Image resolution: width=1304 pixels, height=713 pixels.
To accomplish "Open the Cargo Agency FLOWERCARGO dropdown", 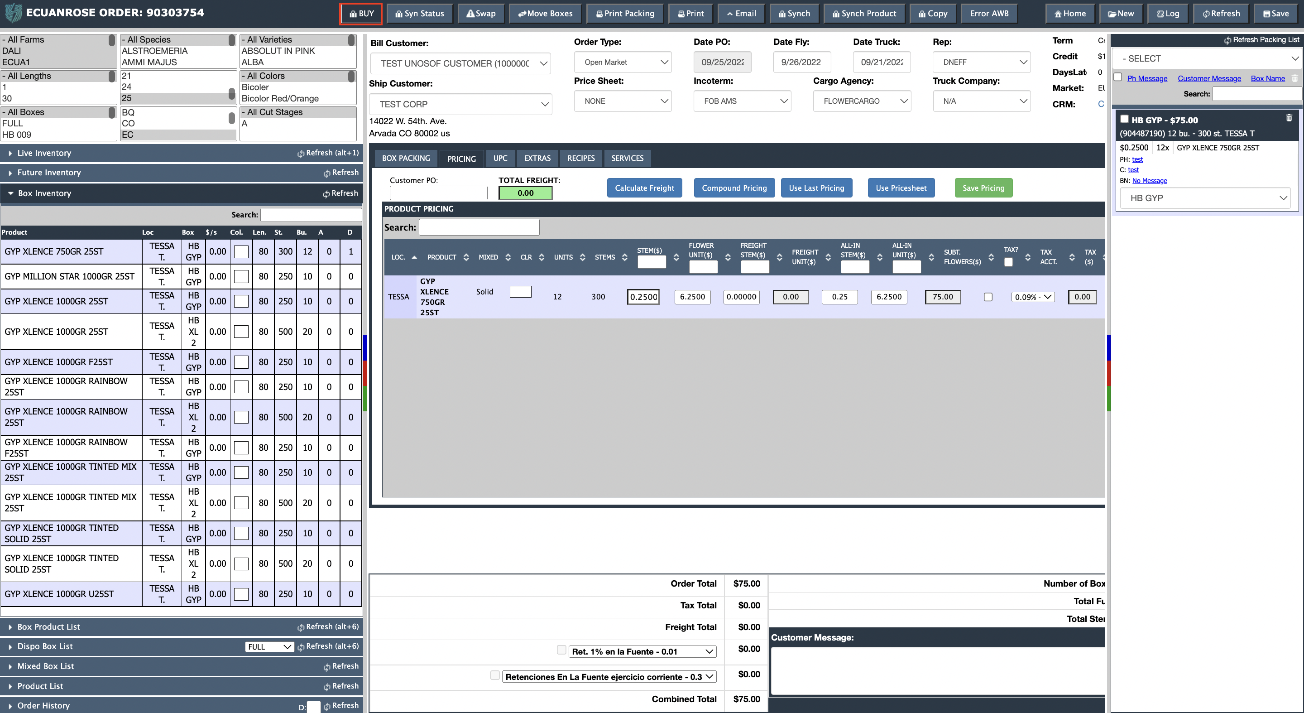I will tap(862, 101).
